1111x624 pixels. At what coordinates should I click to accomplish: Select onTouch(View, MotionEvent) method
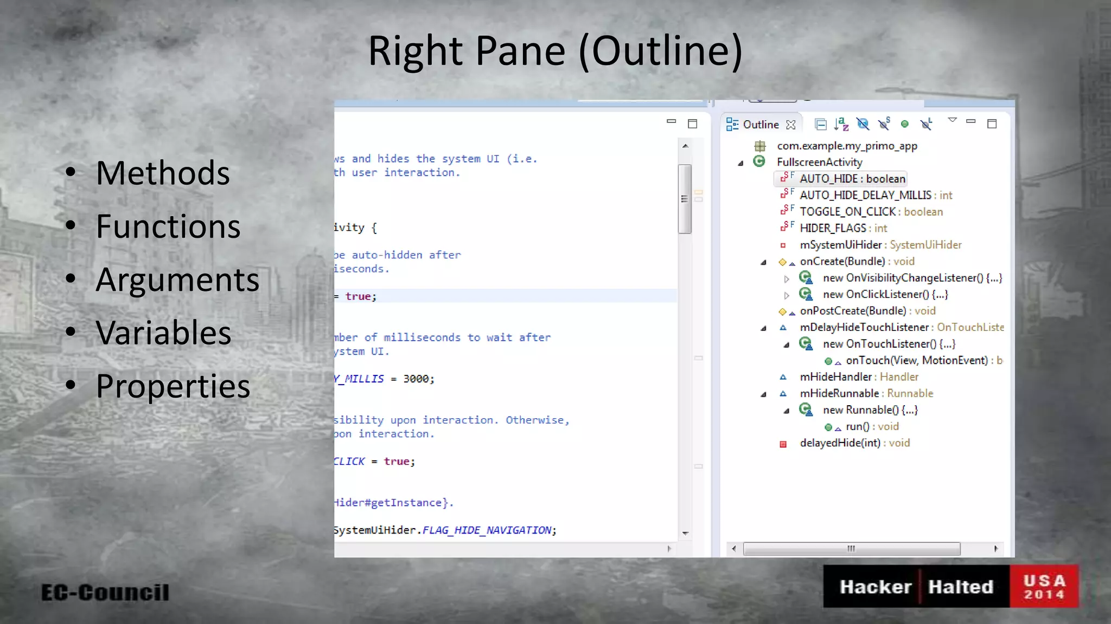point(924,360)
